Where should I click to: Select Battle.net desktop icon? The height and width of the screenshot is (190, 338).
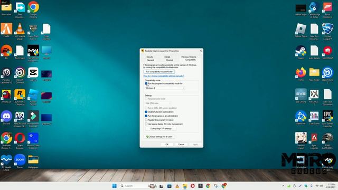tap(301, 118)
